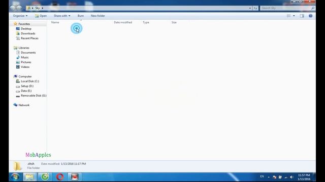Viewport: 325px width, 182px height.
Task: Open the Start menu orb
Action: click(x=15, y=177)
